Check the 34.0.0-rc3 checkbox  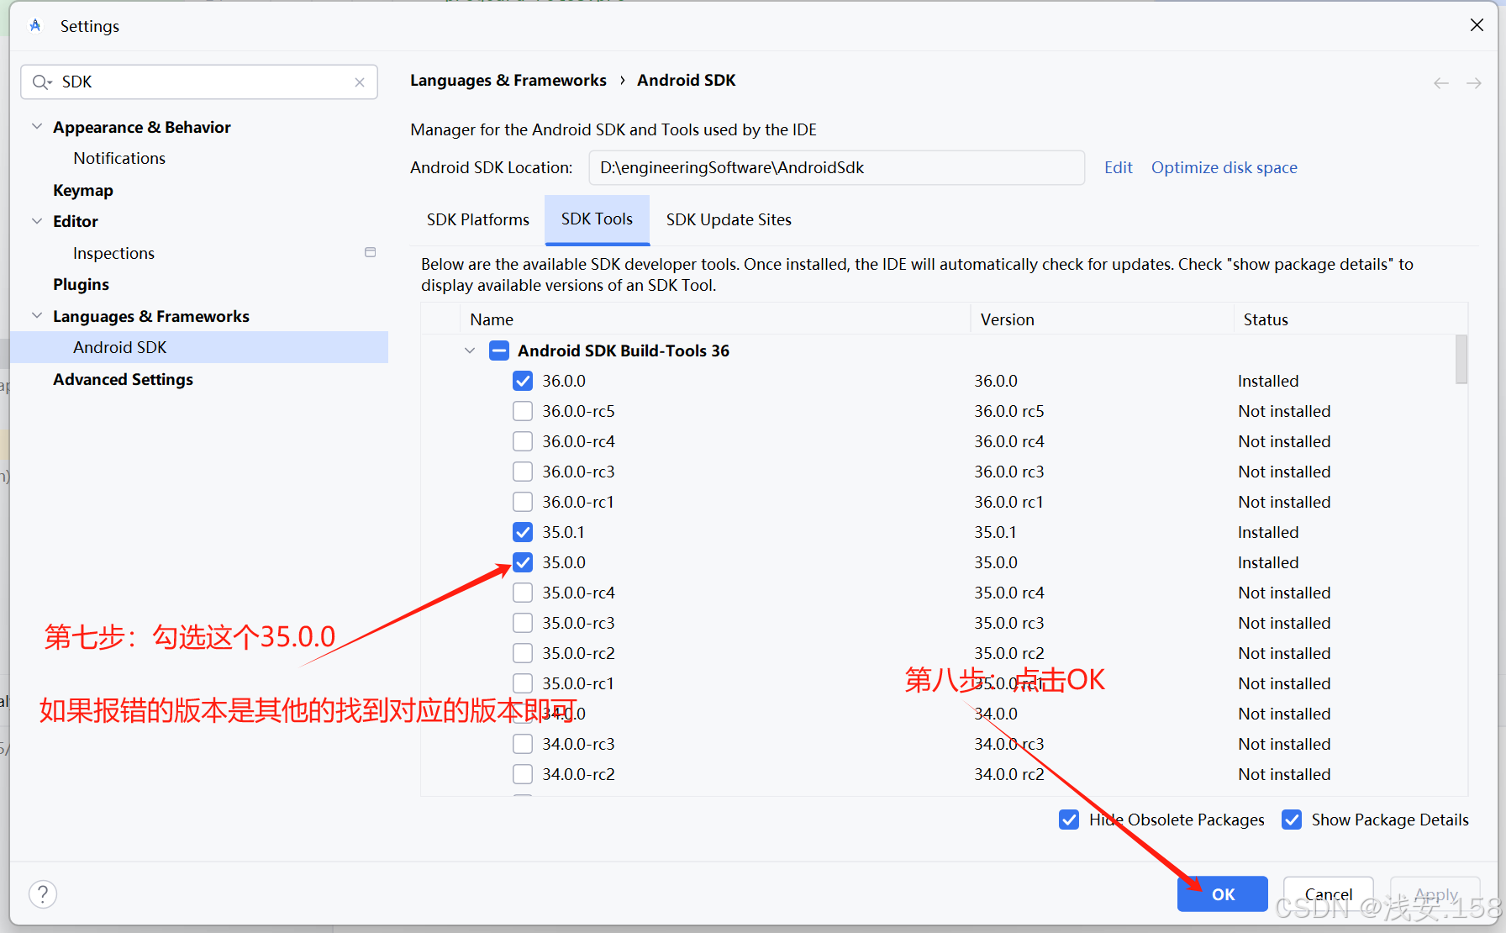click(x=523, y=744)
